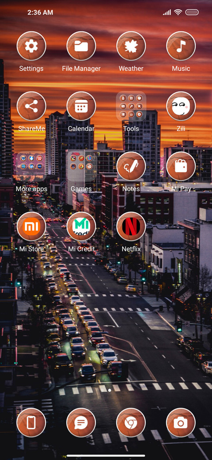Tap the battery indicator in status bar
This screenshot has width=212, height=460.
tap(192, 12)
